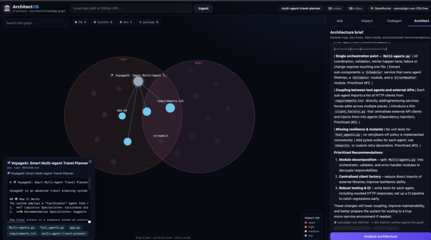Click the 20 nodes counter badge
Viewport: 431px width, 240px height.
point(335,8)
